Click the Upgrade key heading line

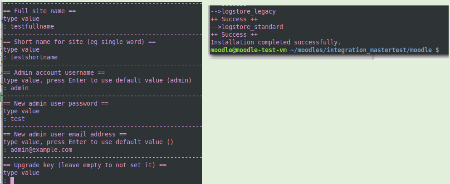click(x=85, y=165)
